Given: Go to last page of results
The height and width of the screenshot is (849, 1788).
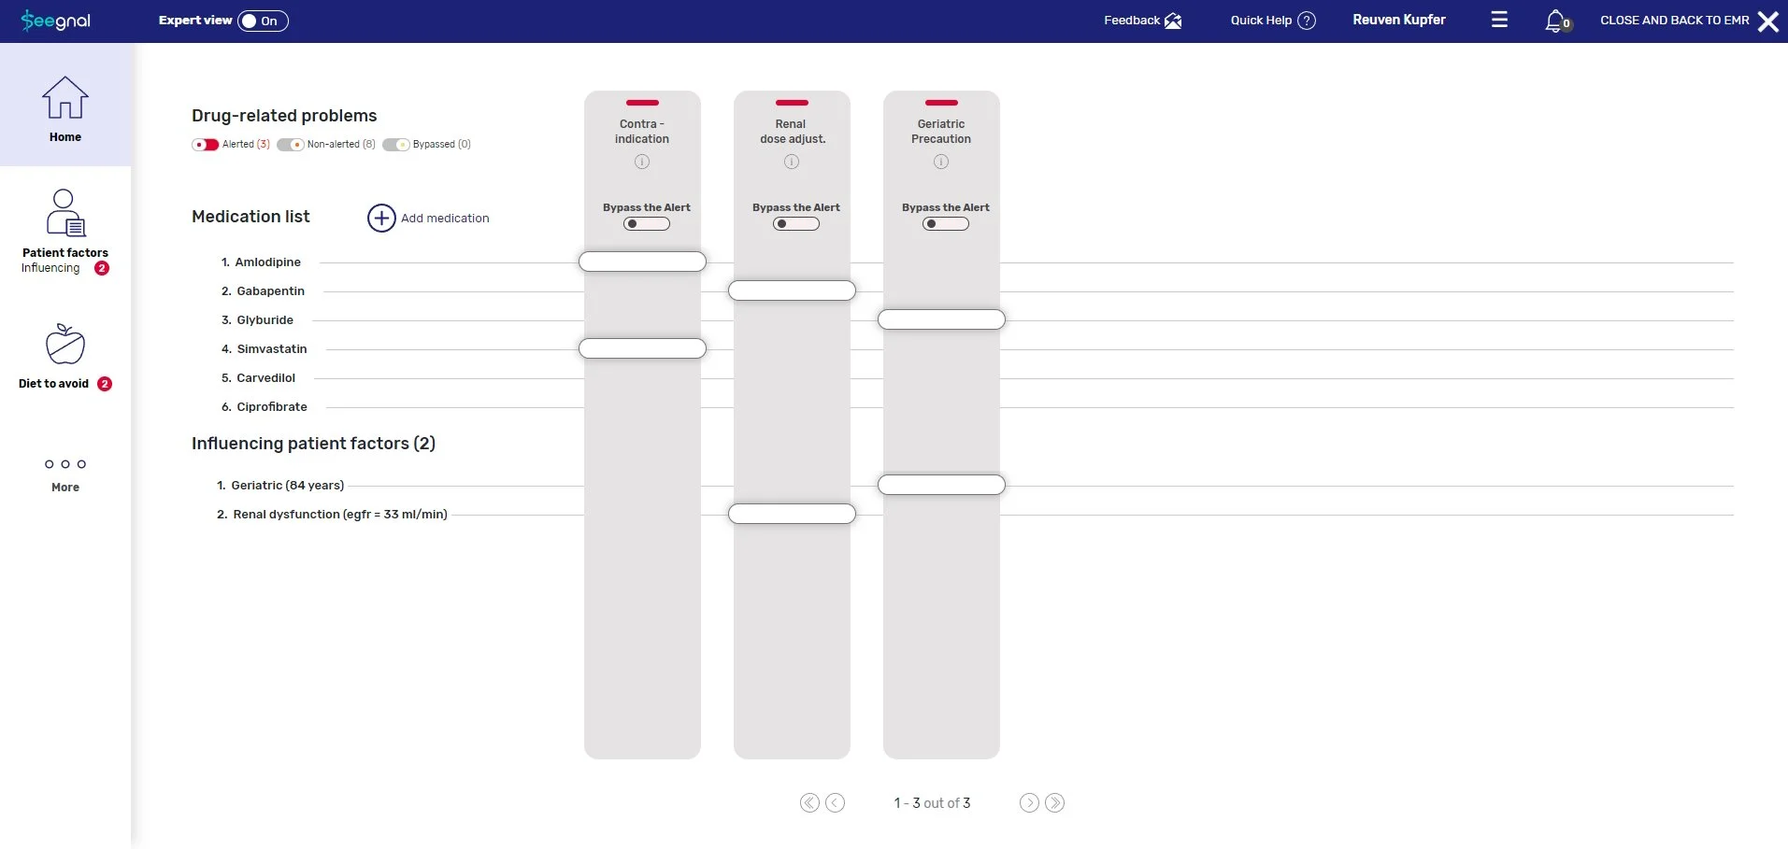Looking at the screenshot, I should tap(1054, 802).
